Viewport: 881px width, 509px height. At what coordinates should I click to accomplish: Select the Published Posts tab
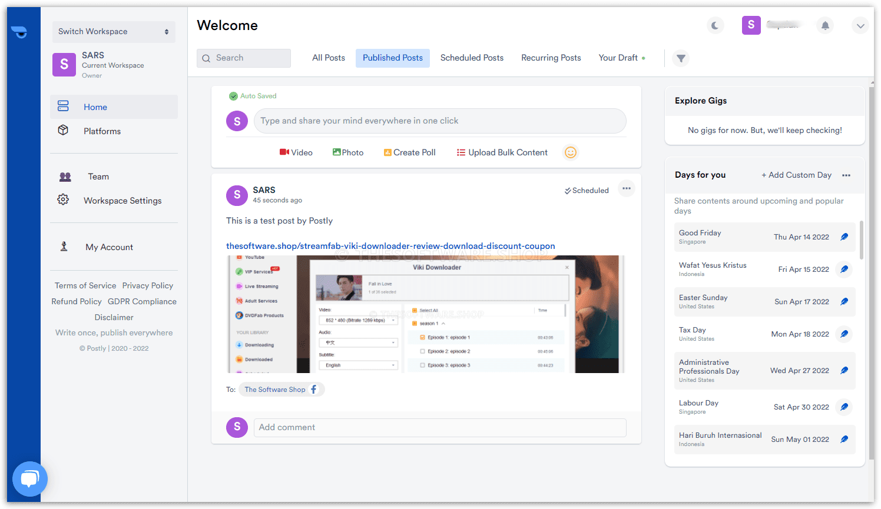393,58
